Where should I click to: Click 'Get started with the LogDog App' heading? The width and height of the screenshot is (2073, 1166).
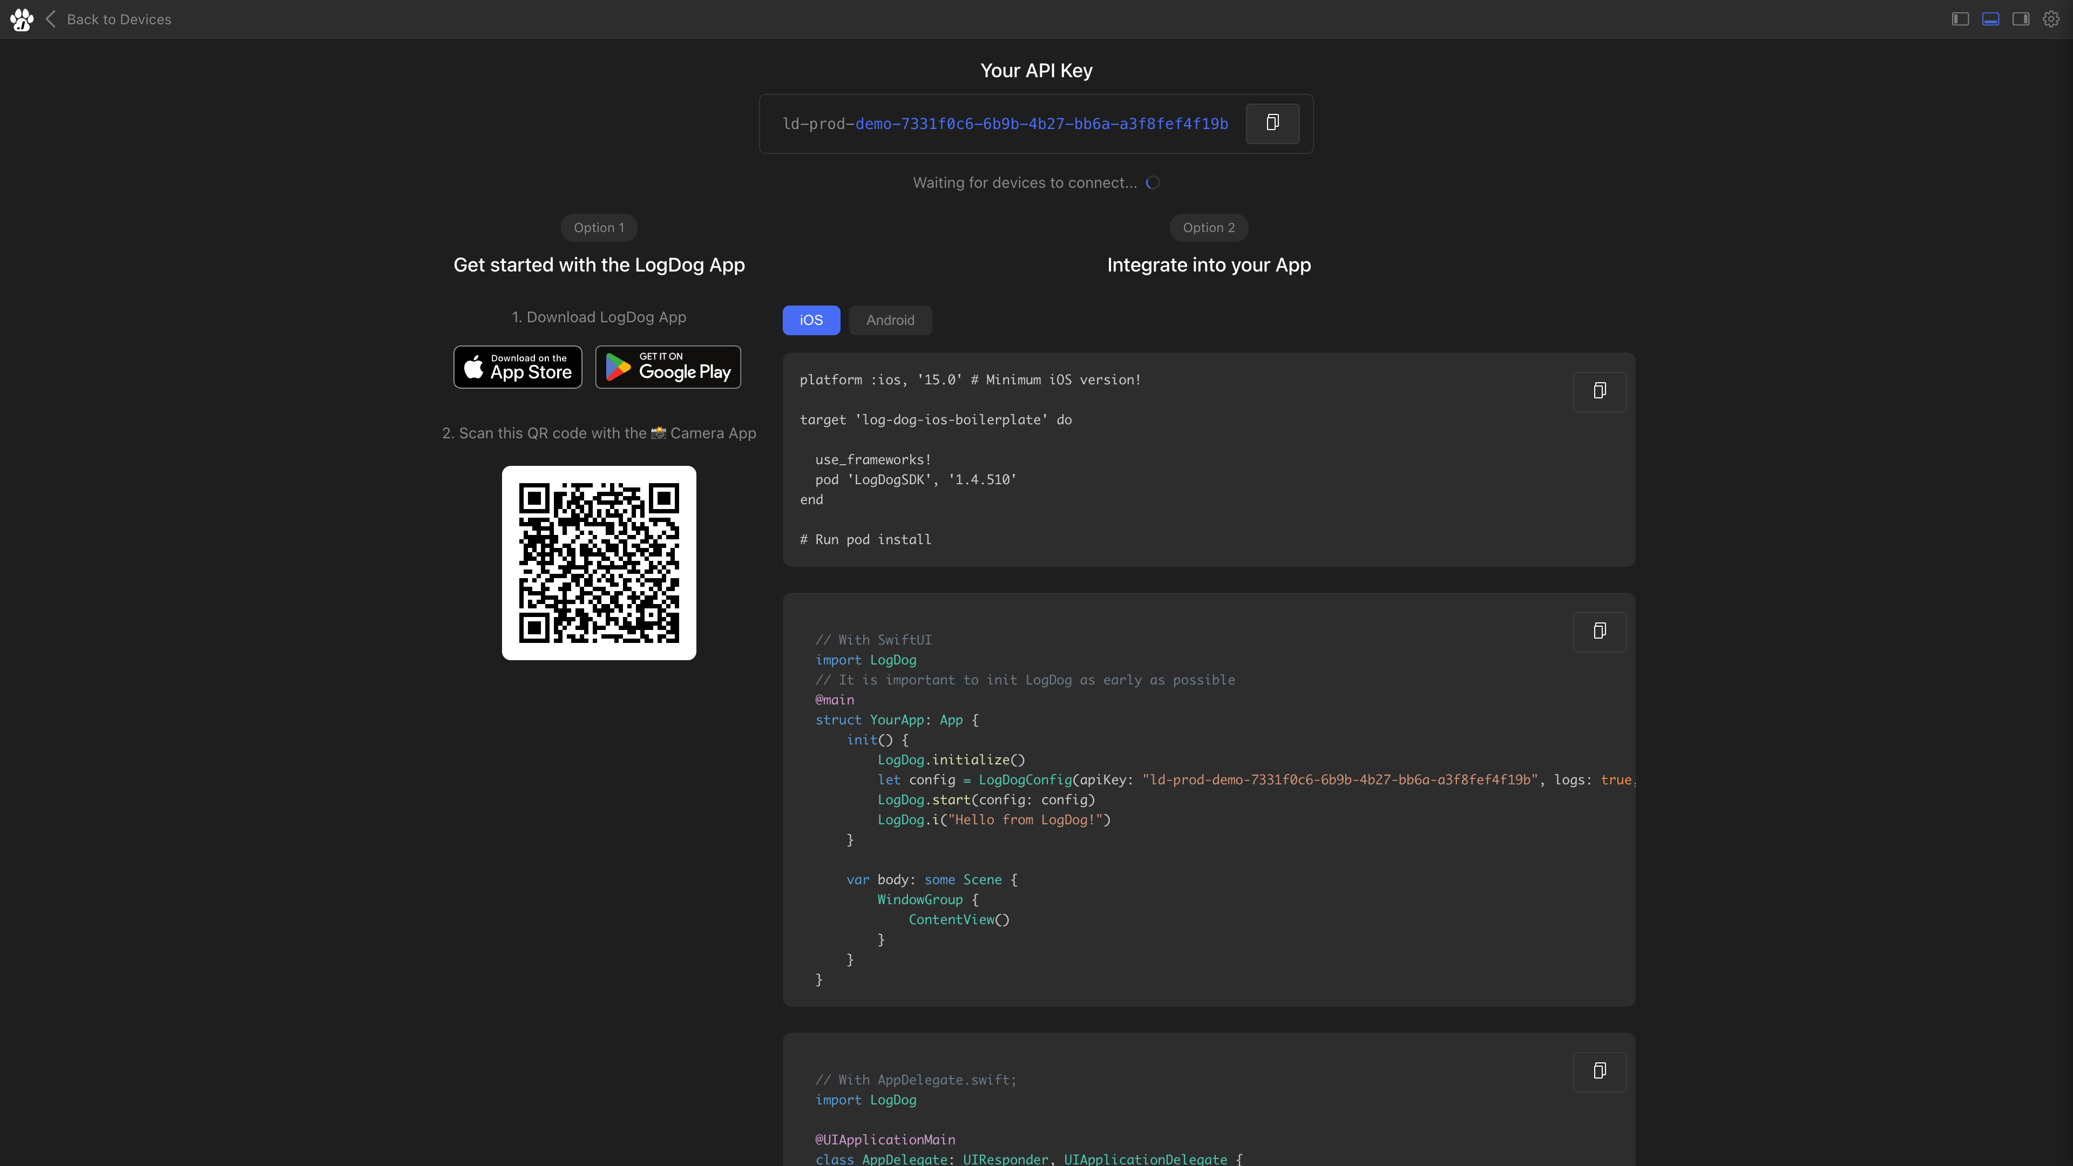pyautogui.click(x=599, y=265)
